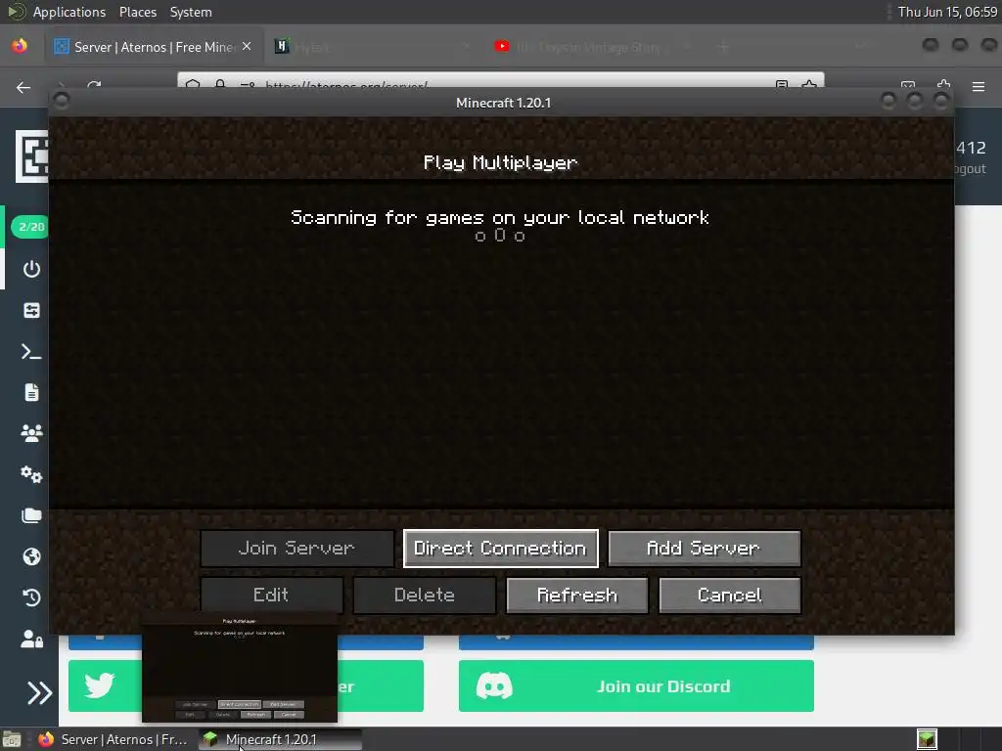Screen dimensions: 1002x751
Task: Switch to the Server | Aternos browser tab
Action: click(x=154, y=47)
